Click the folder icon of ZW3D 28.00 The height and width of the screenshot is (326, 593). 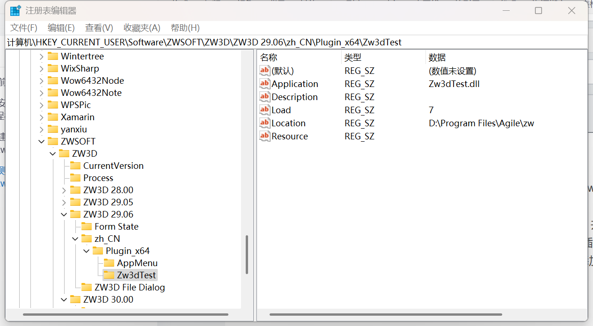(x=75, y=190)
